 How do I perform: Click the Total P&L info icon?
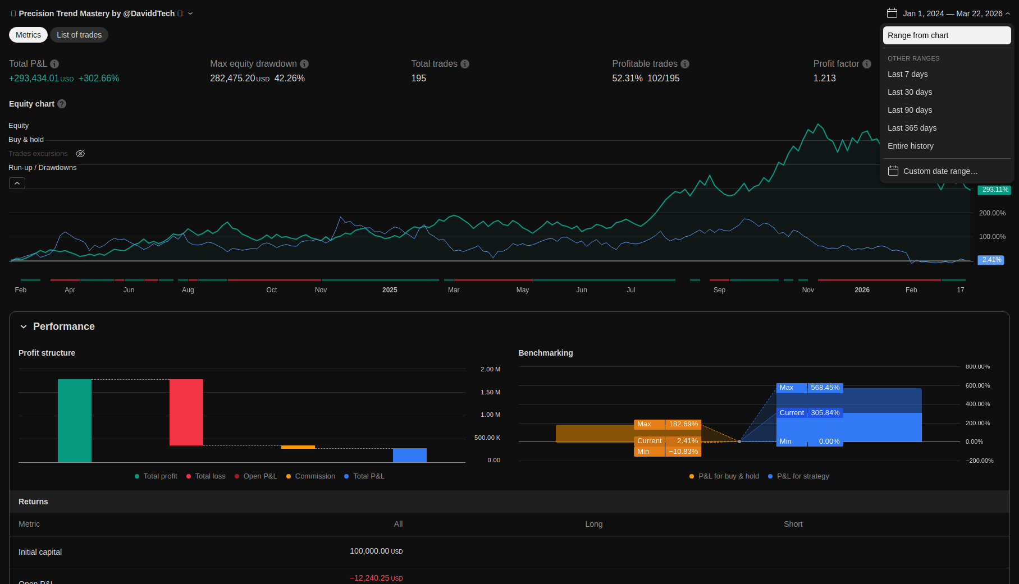(x=54, y=64)
